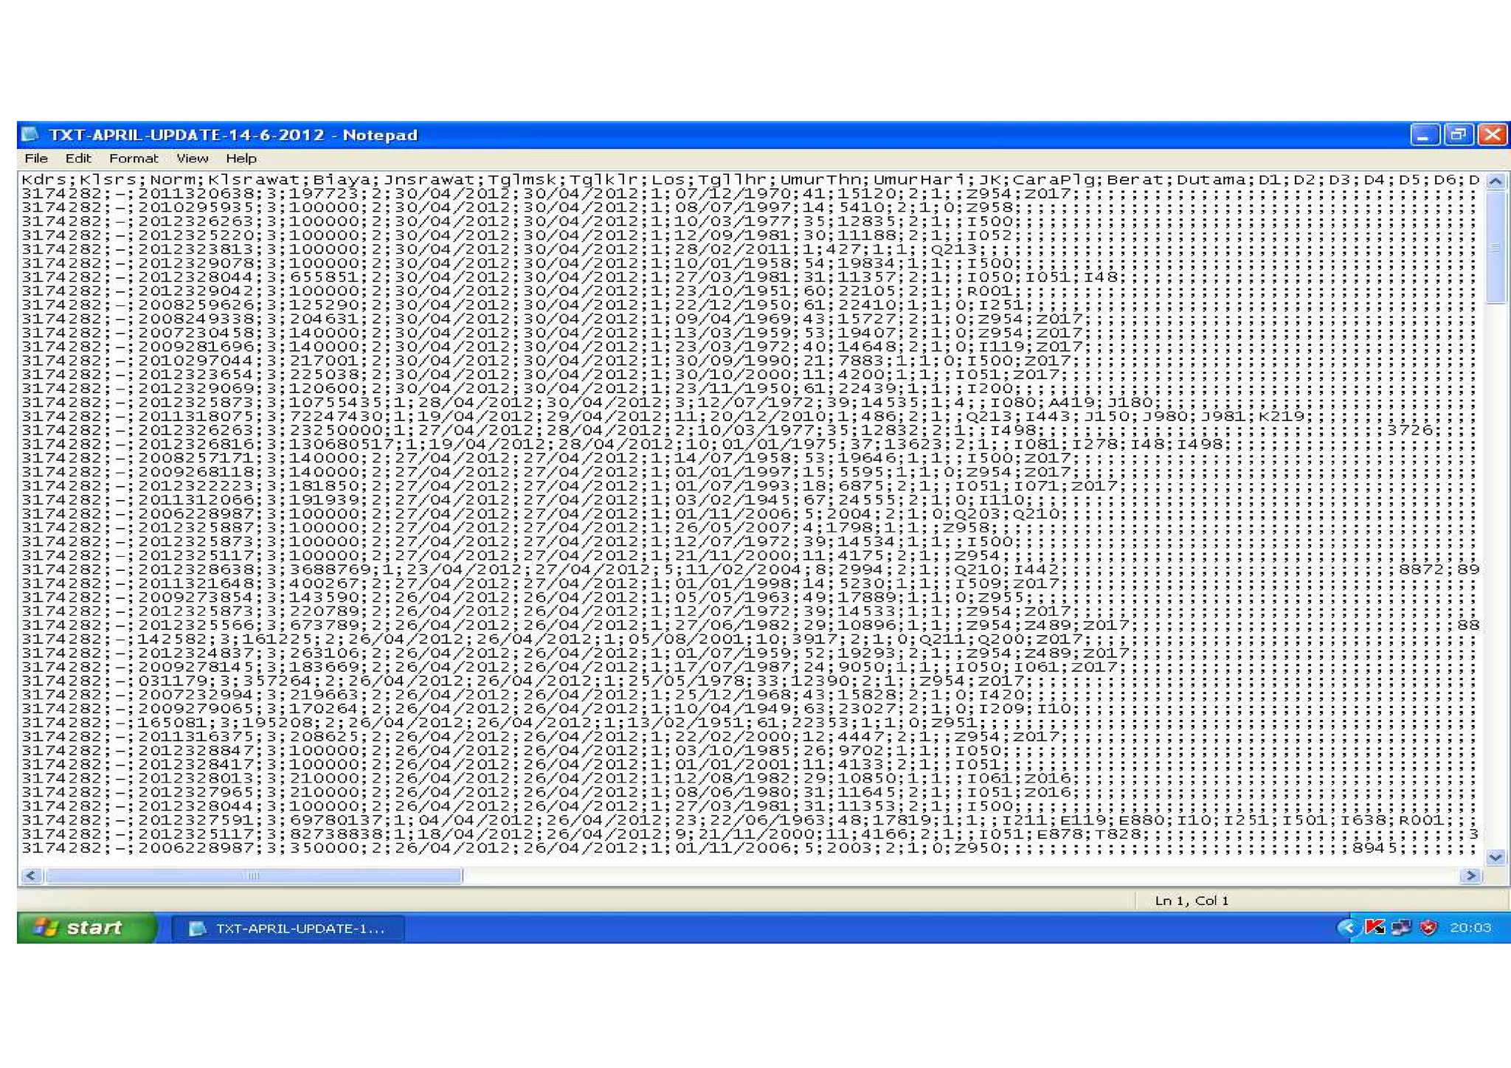The image size is (1511, 1068).
Task: Click the vertical scrollbar thumb
Action: point(1496,247)
